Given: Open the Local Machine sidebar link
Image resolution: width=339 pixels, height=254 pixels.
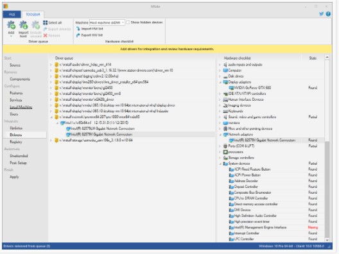Looking at the screenshot, I should [x=21, y=107].
